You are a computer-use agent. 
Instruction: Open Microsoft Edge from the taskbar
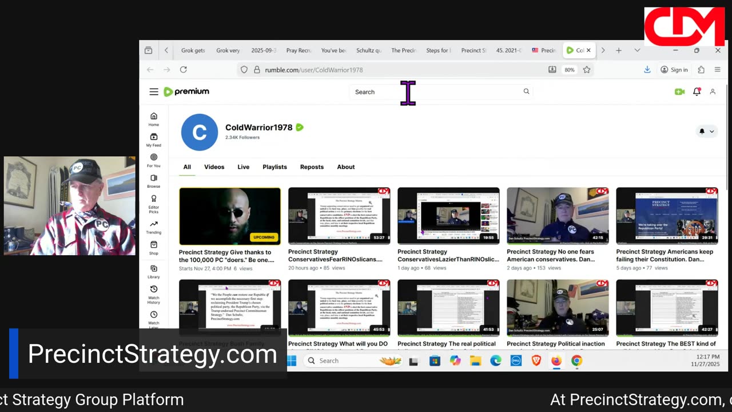click(x=496, y=360)
